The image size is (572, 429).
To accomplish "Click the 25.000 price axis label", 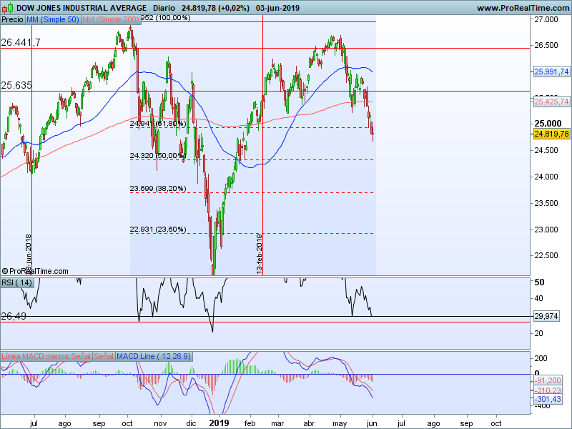I will (x=548, y=123).
